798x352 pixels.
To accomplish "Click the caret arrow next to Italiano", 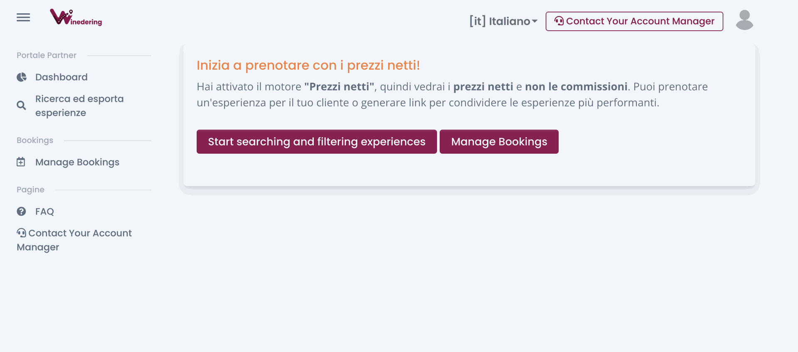I will [534, 22].
